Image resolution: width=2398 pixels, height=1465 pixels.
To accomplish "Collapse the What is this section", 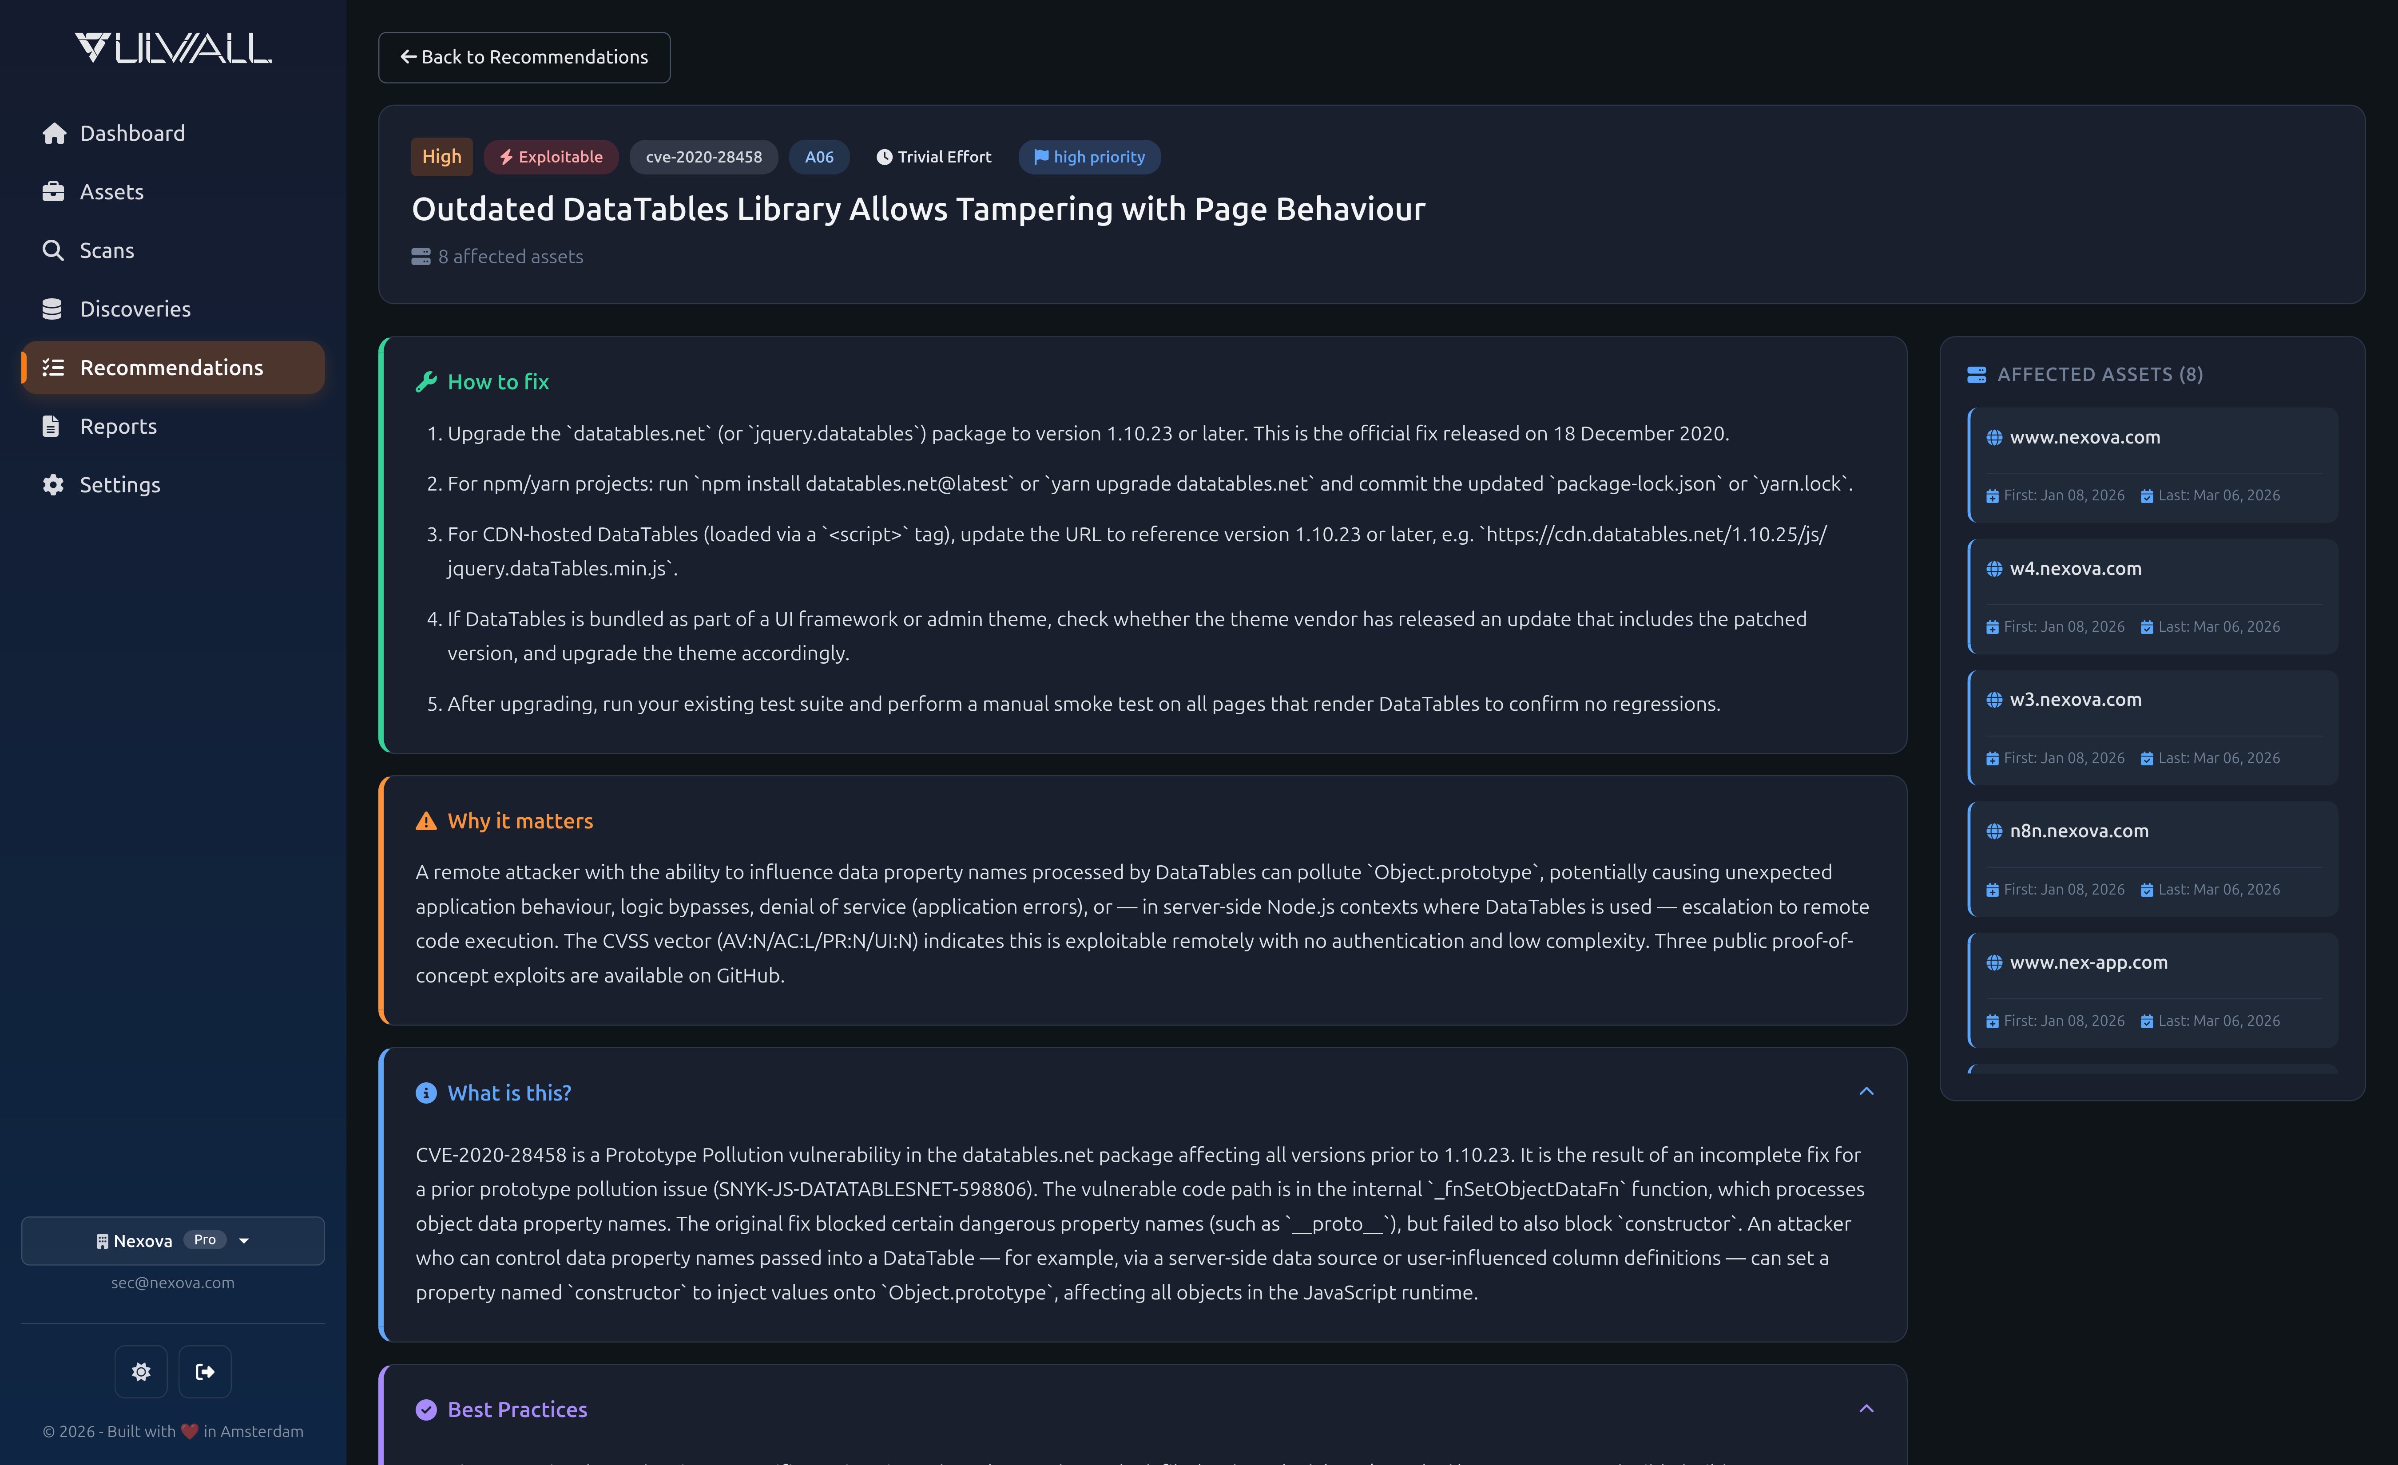I will point(1866,1092).
